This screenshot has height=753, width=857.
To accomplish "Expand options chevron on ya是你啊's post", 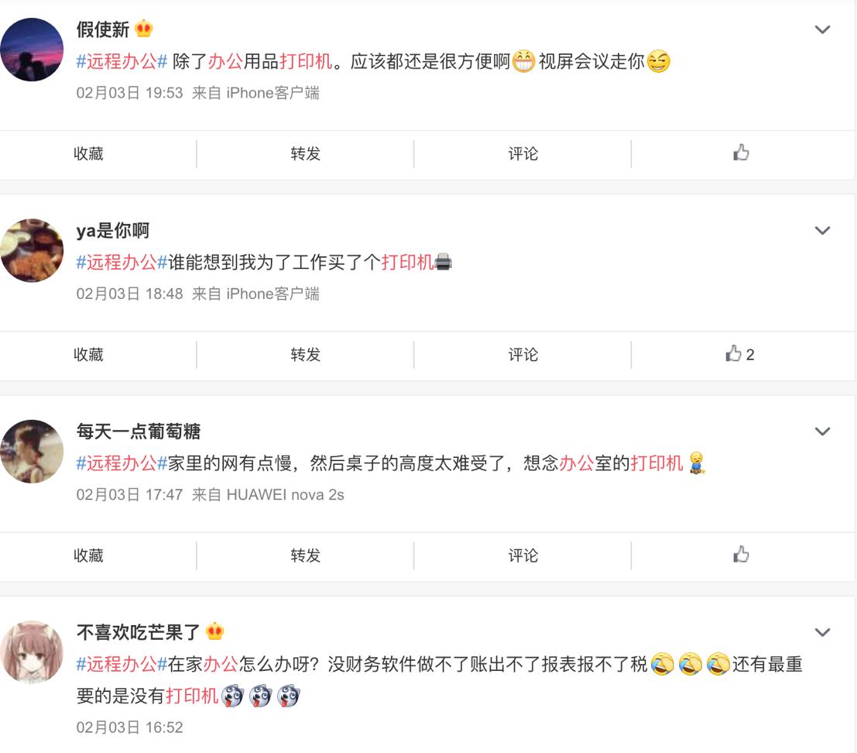I will 822,230.
